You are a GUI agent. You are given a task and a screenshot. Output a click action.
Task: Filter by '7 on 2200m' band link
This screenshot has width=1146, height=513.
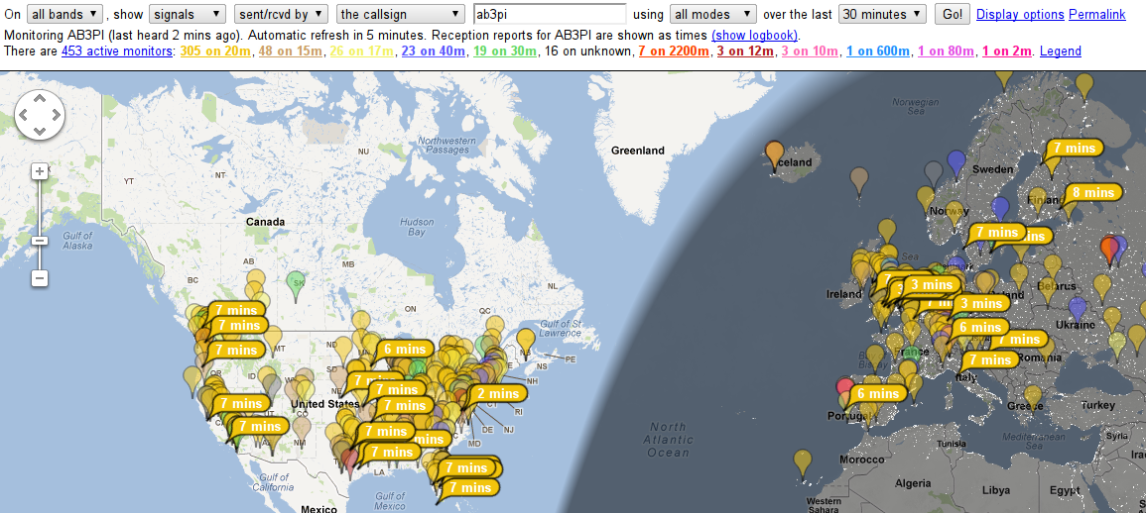click(674, 51)
